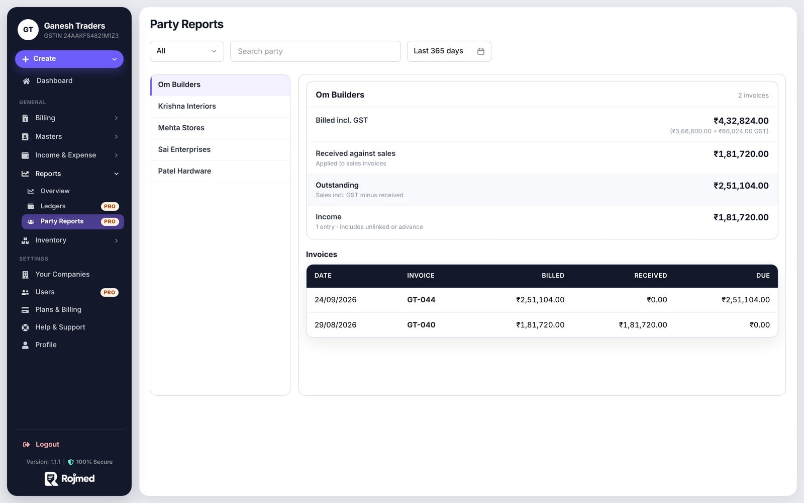
Task: Expand the Billing menu chevron
Action: click(x=116, y=118)
